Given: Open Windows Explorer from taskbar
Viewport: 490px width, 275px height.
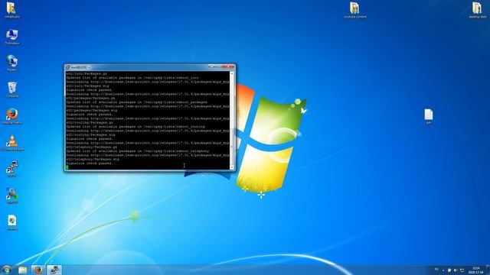Looking at the screenshot, I should (22, 270).
